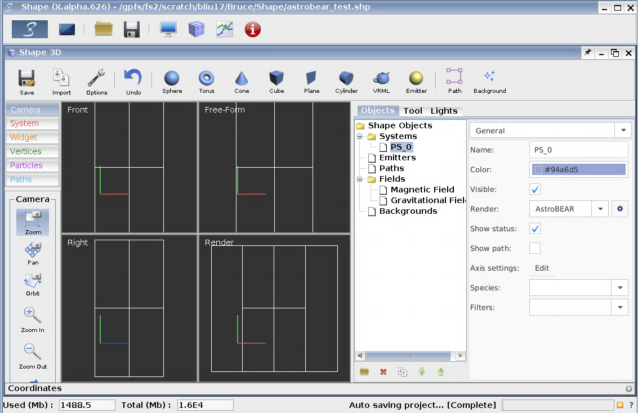Open Options wrench tool
Screen dimensions: 638x413
96,82
